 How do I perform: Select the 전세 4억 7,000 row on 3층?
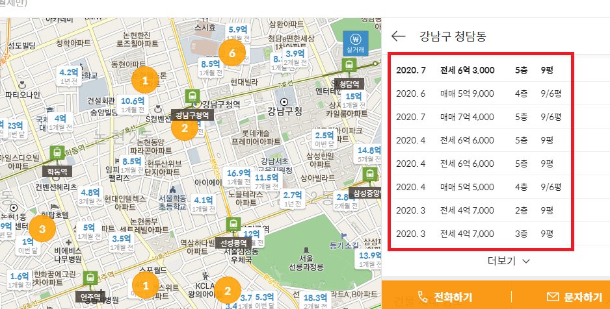coord(482,234)
